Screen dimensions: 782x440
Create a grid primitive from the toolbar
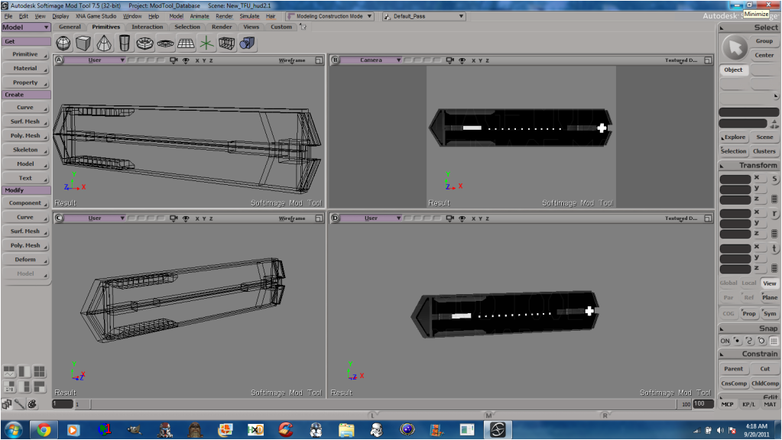click(186, 44)
